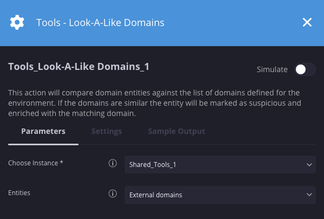Screen dimensions: 324x219
Task: Open the info icon beside Choose Instance
Action: 113,163
